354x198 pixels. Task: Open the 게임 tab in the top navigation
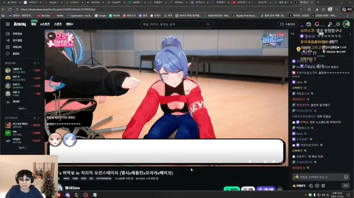tap(33, 24)
